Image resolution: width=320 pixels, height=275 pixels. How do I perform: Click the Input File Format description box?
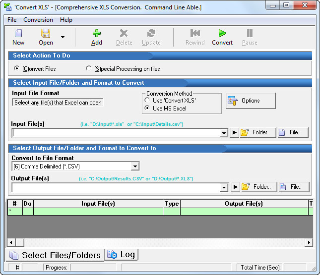click(x=58, y=103)
